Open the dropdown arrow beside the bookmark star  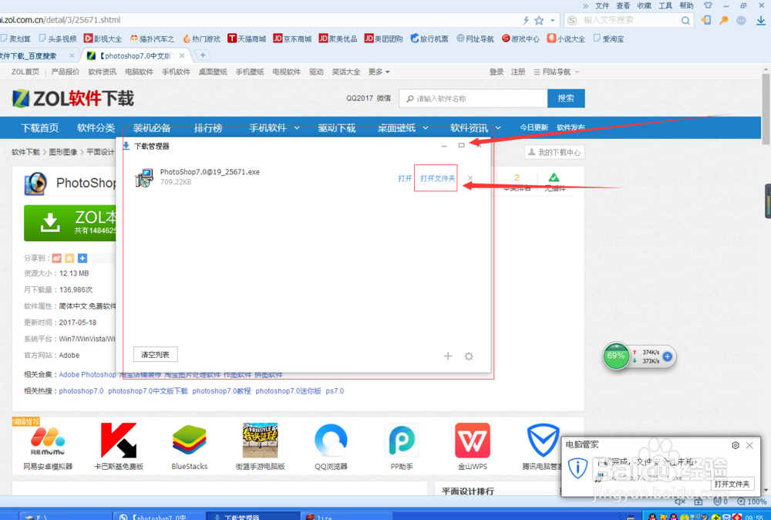pyautogui.click(x=553, y=20)
